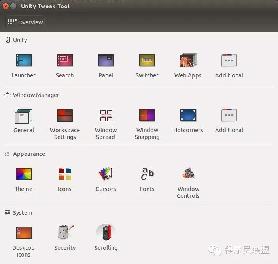Open Window Manager General settings
278x264 pixels.
[24, 116]
